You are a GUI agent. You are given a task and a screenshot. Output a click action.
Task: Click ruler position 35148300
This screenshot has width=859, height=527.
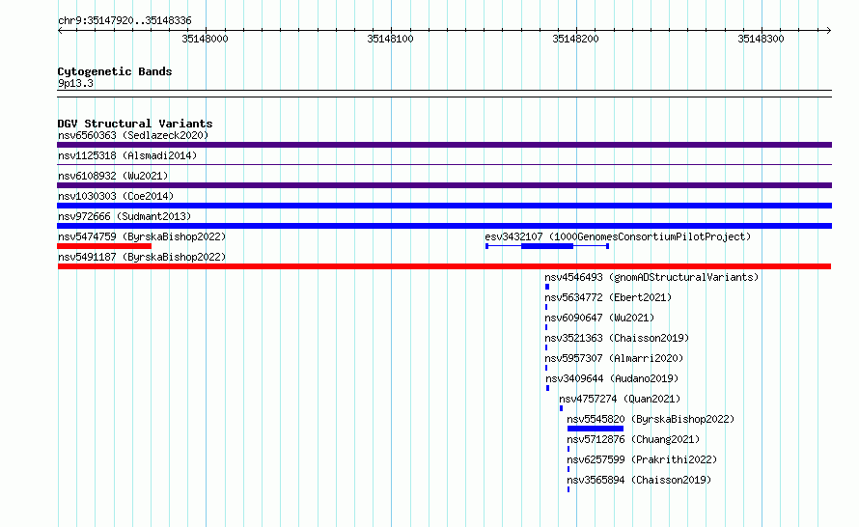761,39
